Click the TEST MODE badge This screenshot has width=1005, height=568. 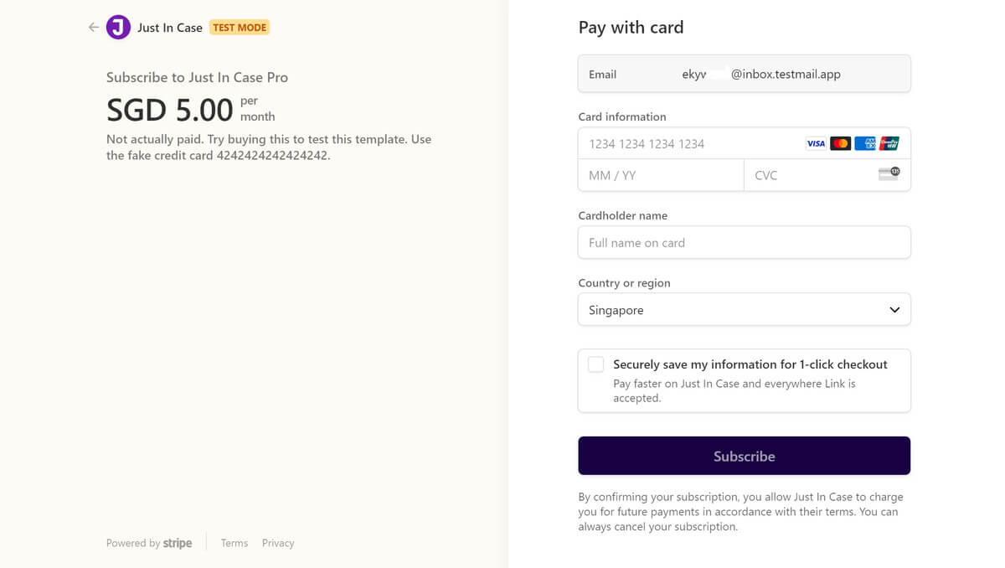pyautogui.click(x=240, y=28)
